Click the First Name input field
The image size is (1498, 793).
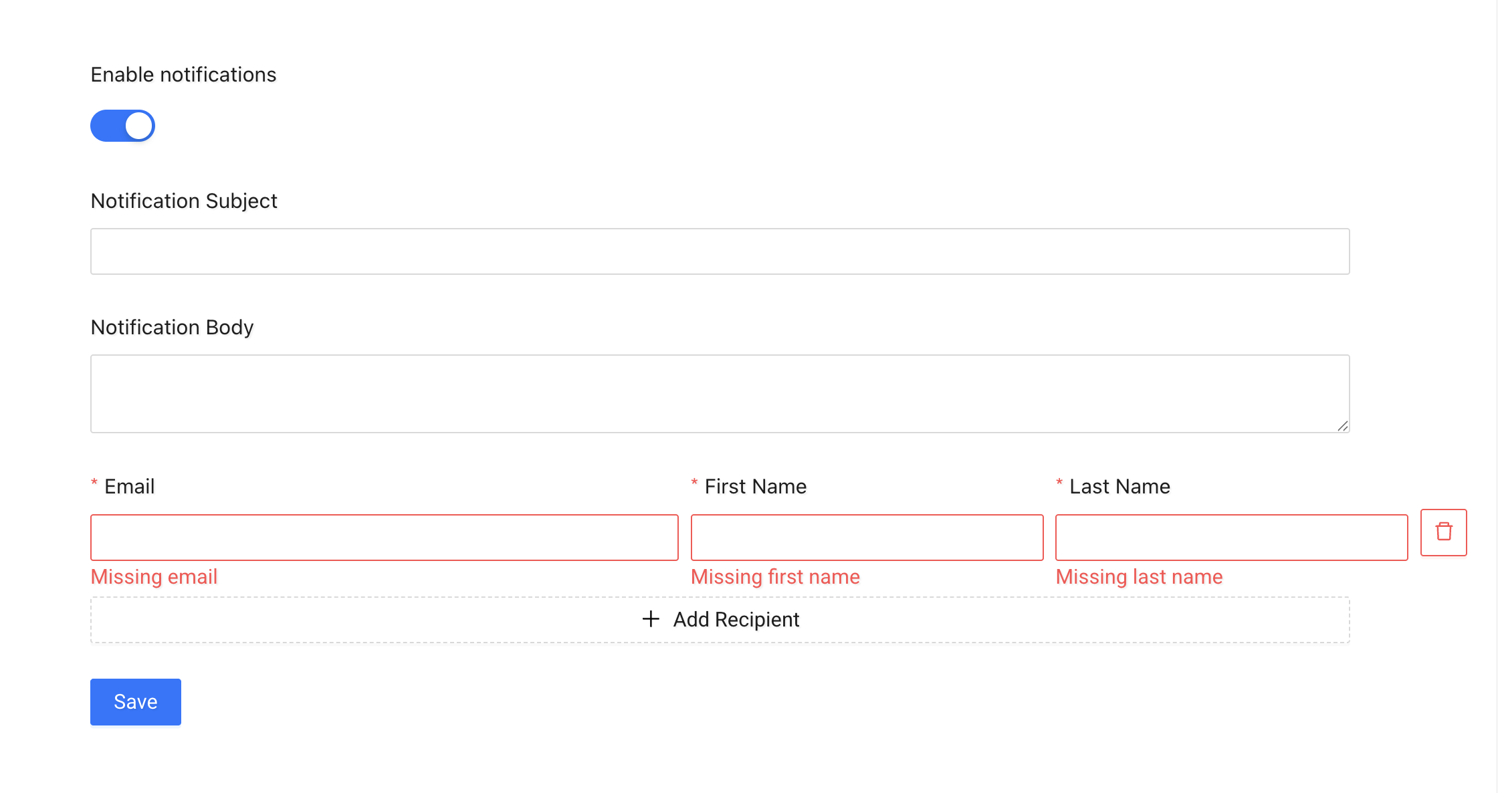867,537
